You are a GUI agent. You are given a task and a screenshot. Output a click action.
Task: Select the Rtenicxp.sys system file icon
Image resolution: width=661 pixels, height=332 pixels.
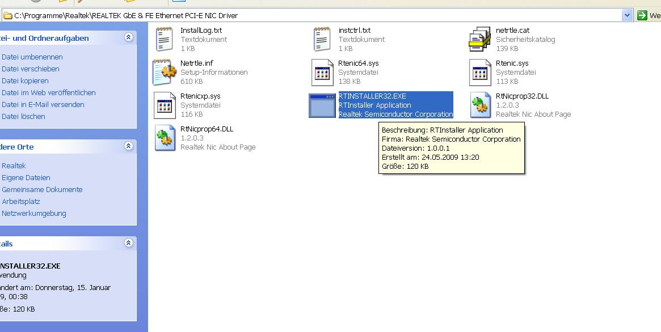[x=165, y=105]
